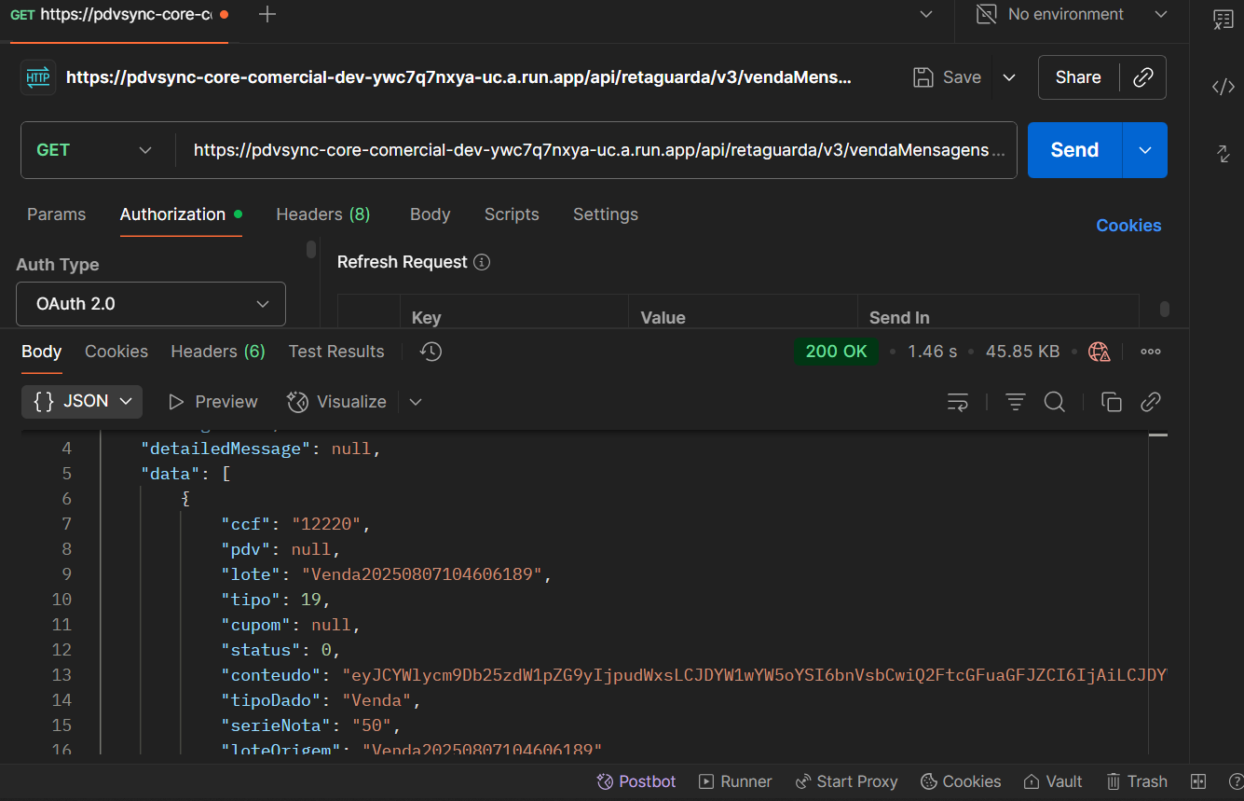Open the JSON response format dropdown
The height and width of the screenshot is (801, 1244).
(82, 401)
